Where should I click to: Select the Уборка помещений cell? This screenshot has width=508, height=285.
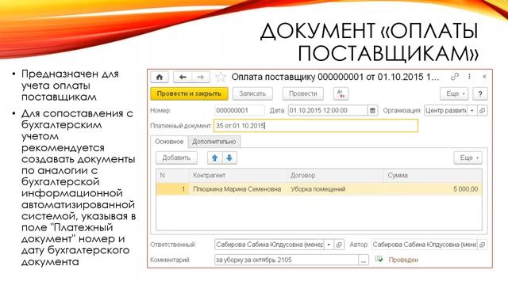click(x=335, y=189)
